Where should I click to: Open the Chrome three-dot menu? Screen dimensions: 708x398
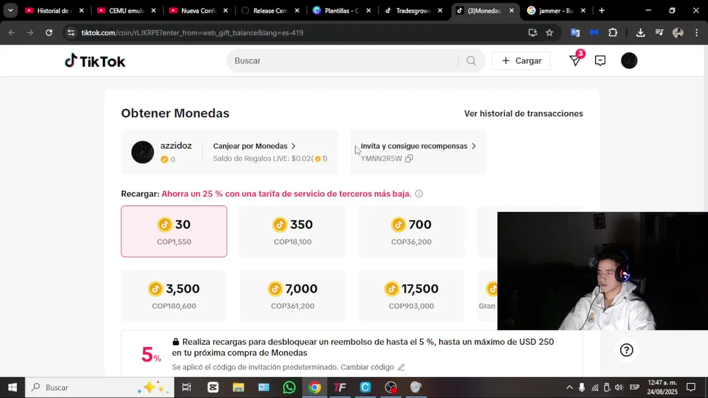pyautogui.click(x=696, y=33)
